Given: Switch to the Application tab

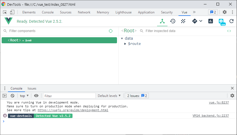Looking at the screenshot, I should click(146, 12).
